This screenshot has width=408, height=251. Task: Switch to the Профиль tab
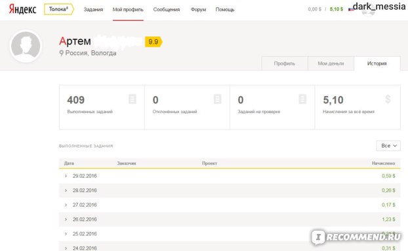tap(285, 63)
